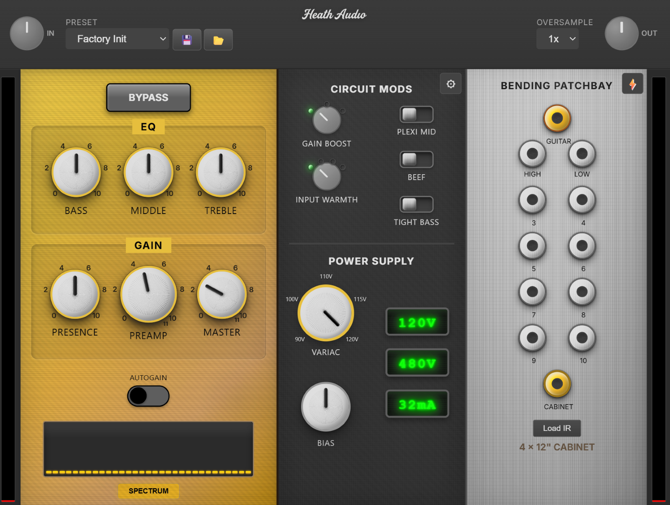Click the HIGH jack in the patchbay

pos(532,154)
